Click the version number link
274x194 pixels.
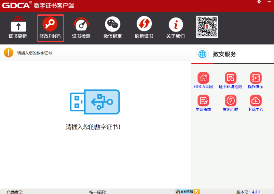click(256, 192)
